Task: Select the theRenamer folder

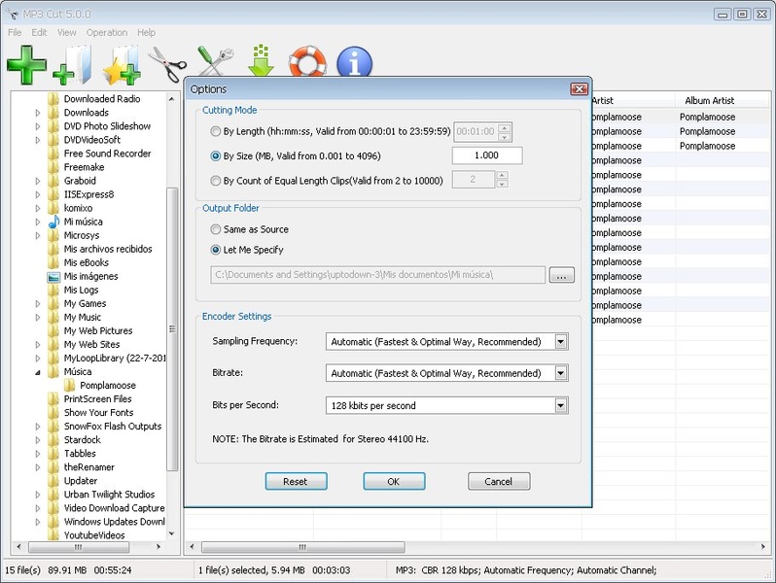Action: pyautogui.click(x=89, y=467)
